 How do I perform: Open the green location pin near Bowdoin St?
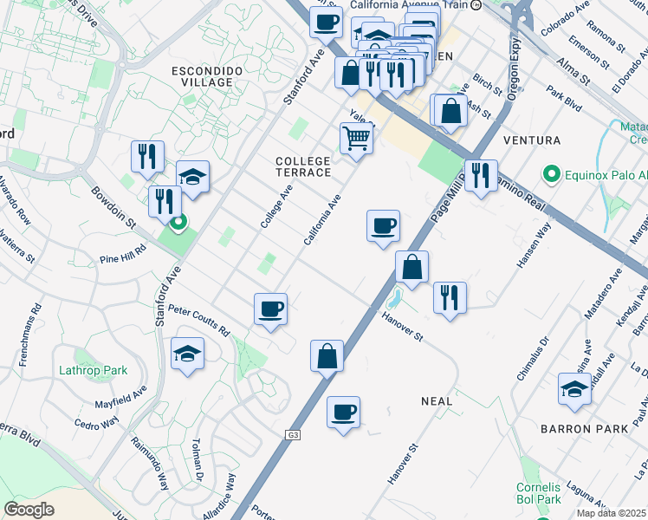(x=178, y=225)
